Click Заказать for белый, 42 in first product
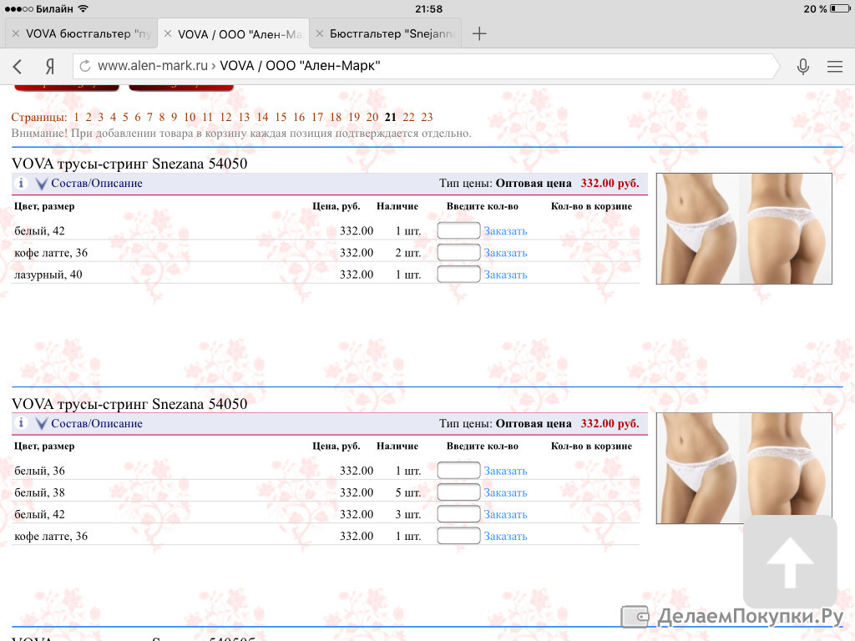The width and height of the screenshot is (855, 641). coord(505,231)
